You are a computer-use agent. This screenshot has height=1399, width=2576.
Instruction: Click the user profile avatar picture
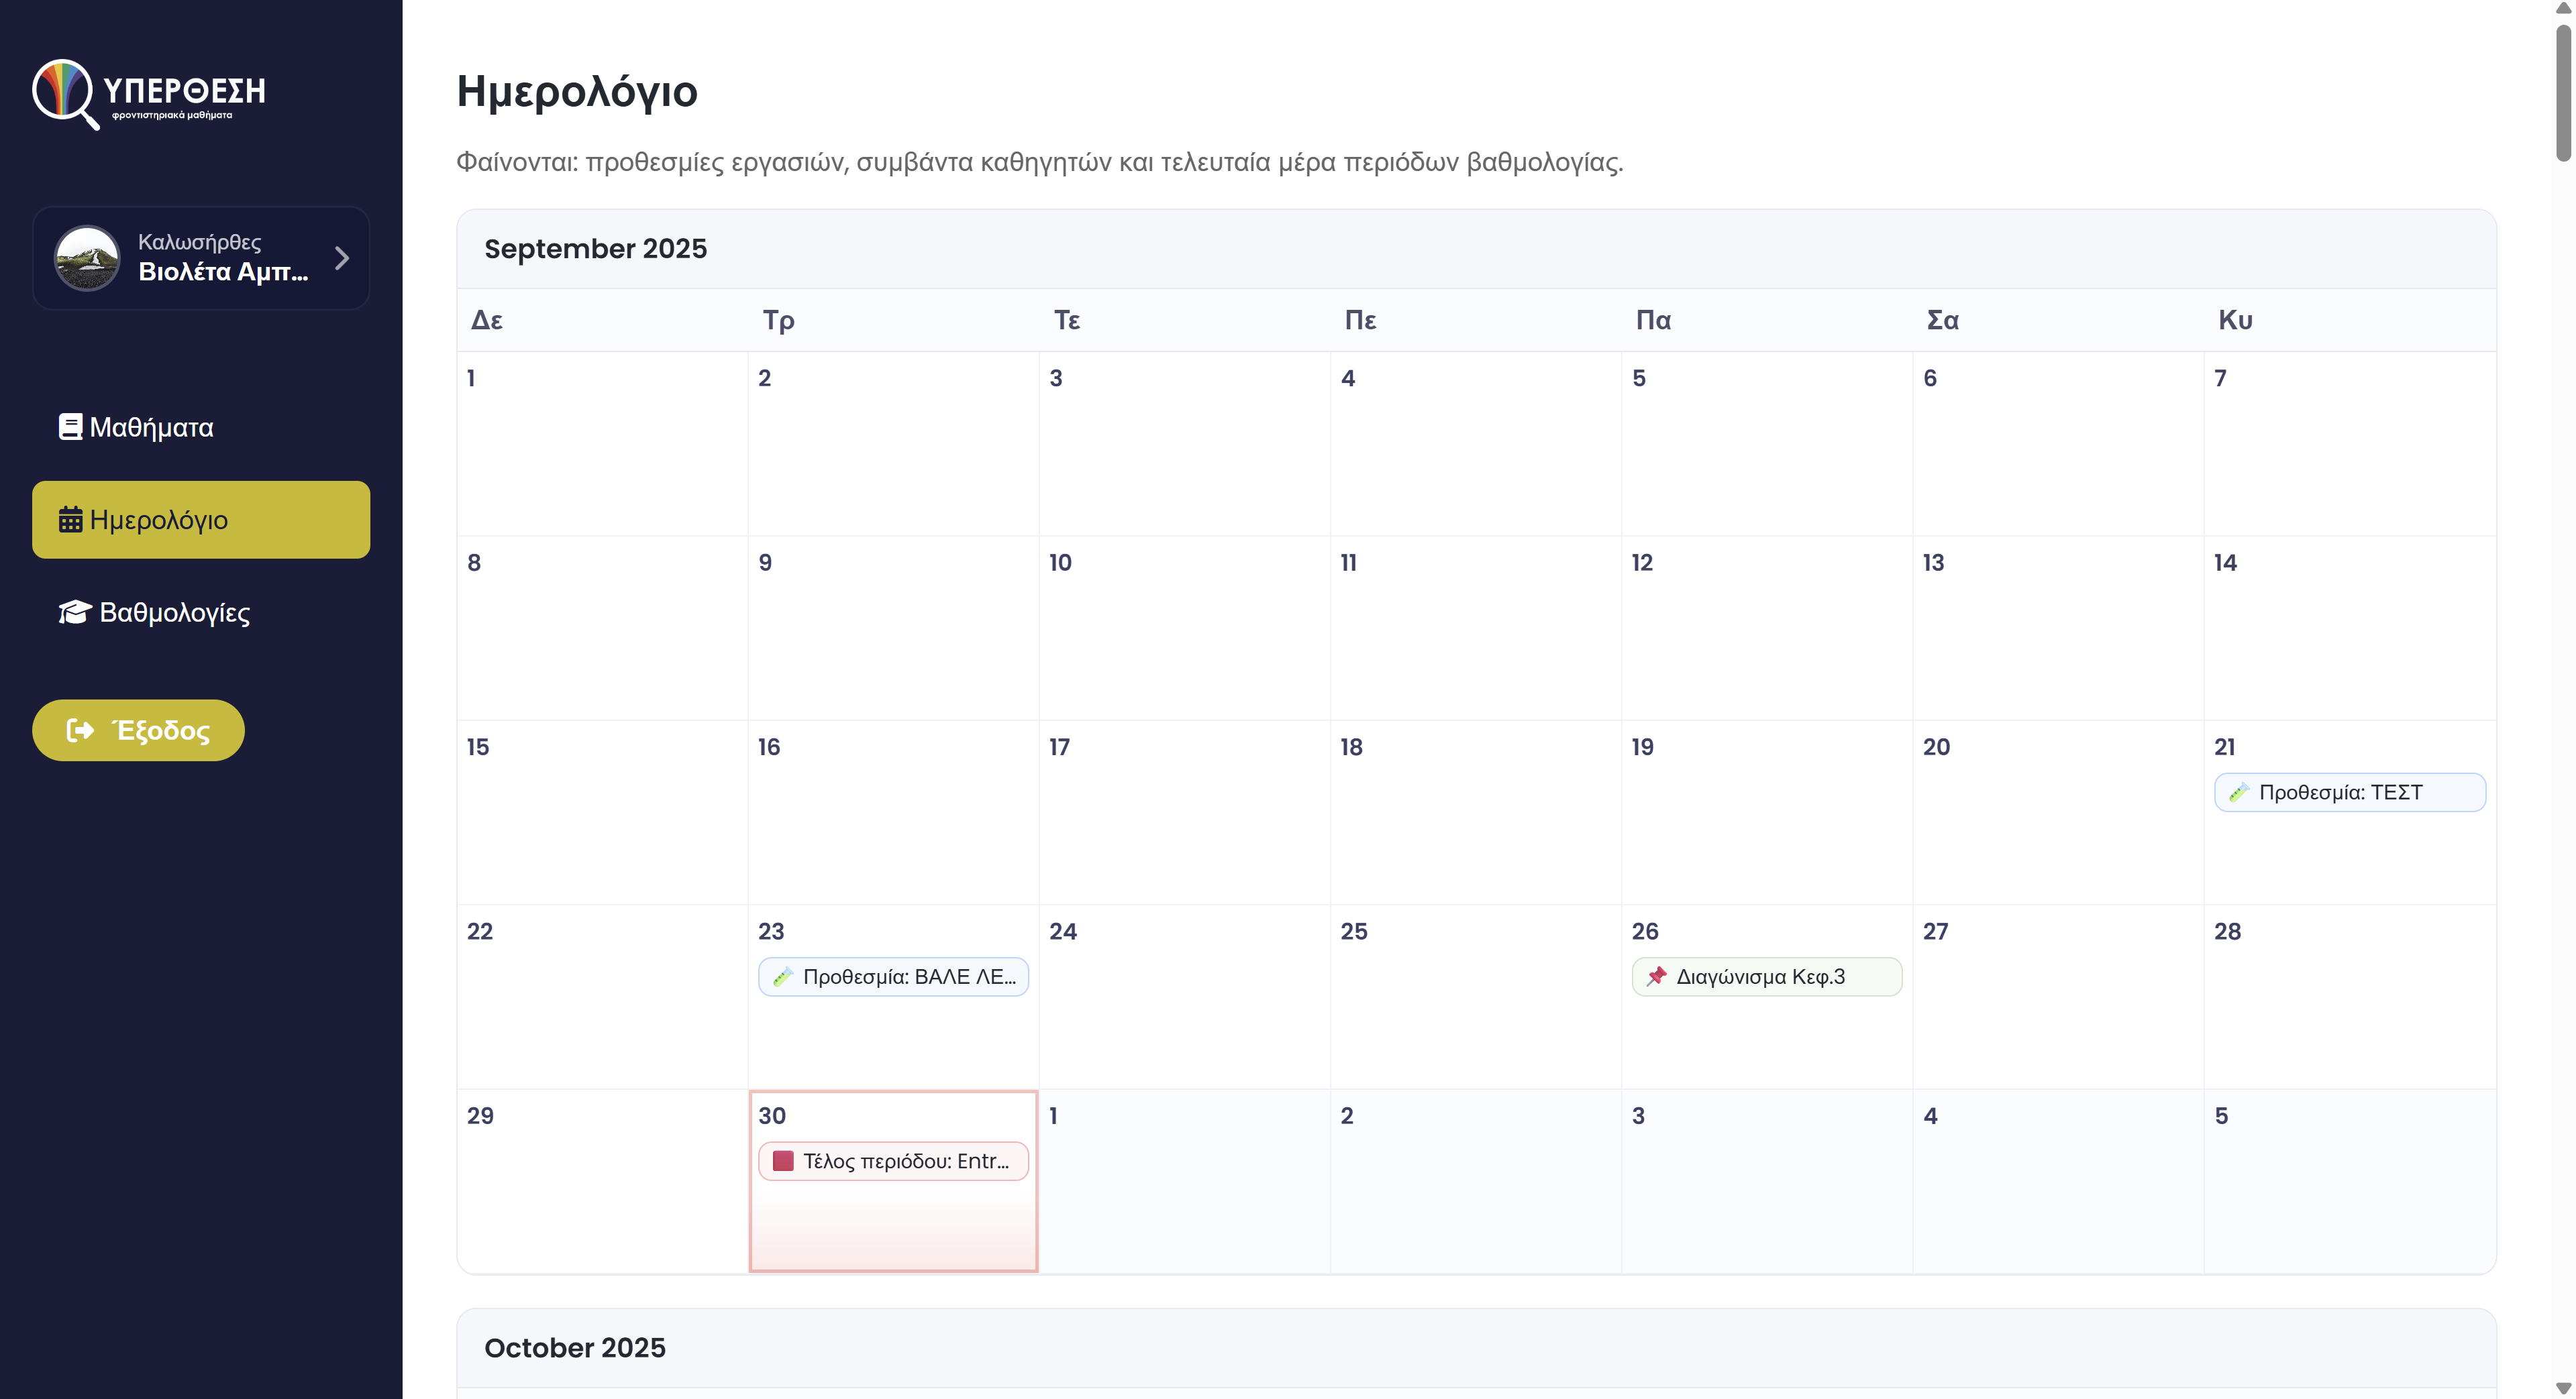[87, 258]
